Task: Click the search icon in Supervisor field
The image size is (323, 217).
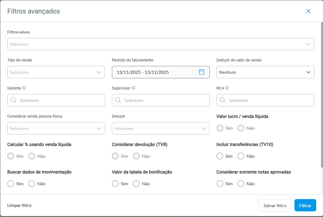Action: [118, 100]
